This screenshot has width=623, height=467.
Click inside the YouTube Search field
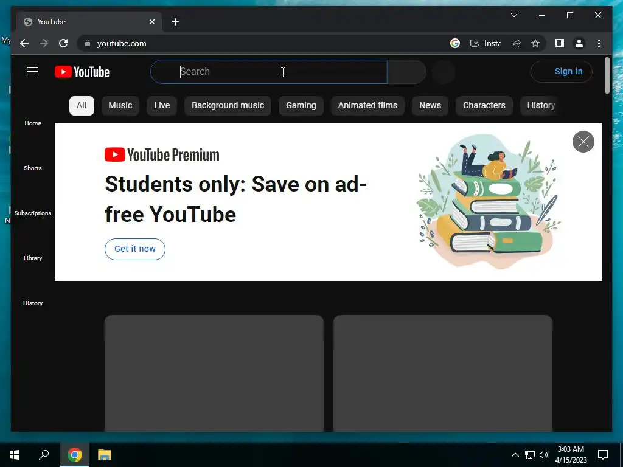pos(269,72)
